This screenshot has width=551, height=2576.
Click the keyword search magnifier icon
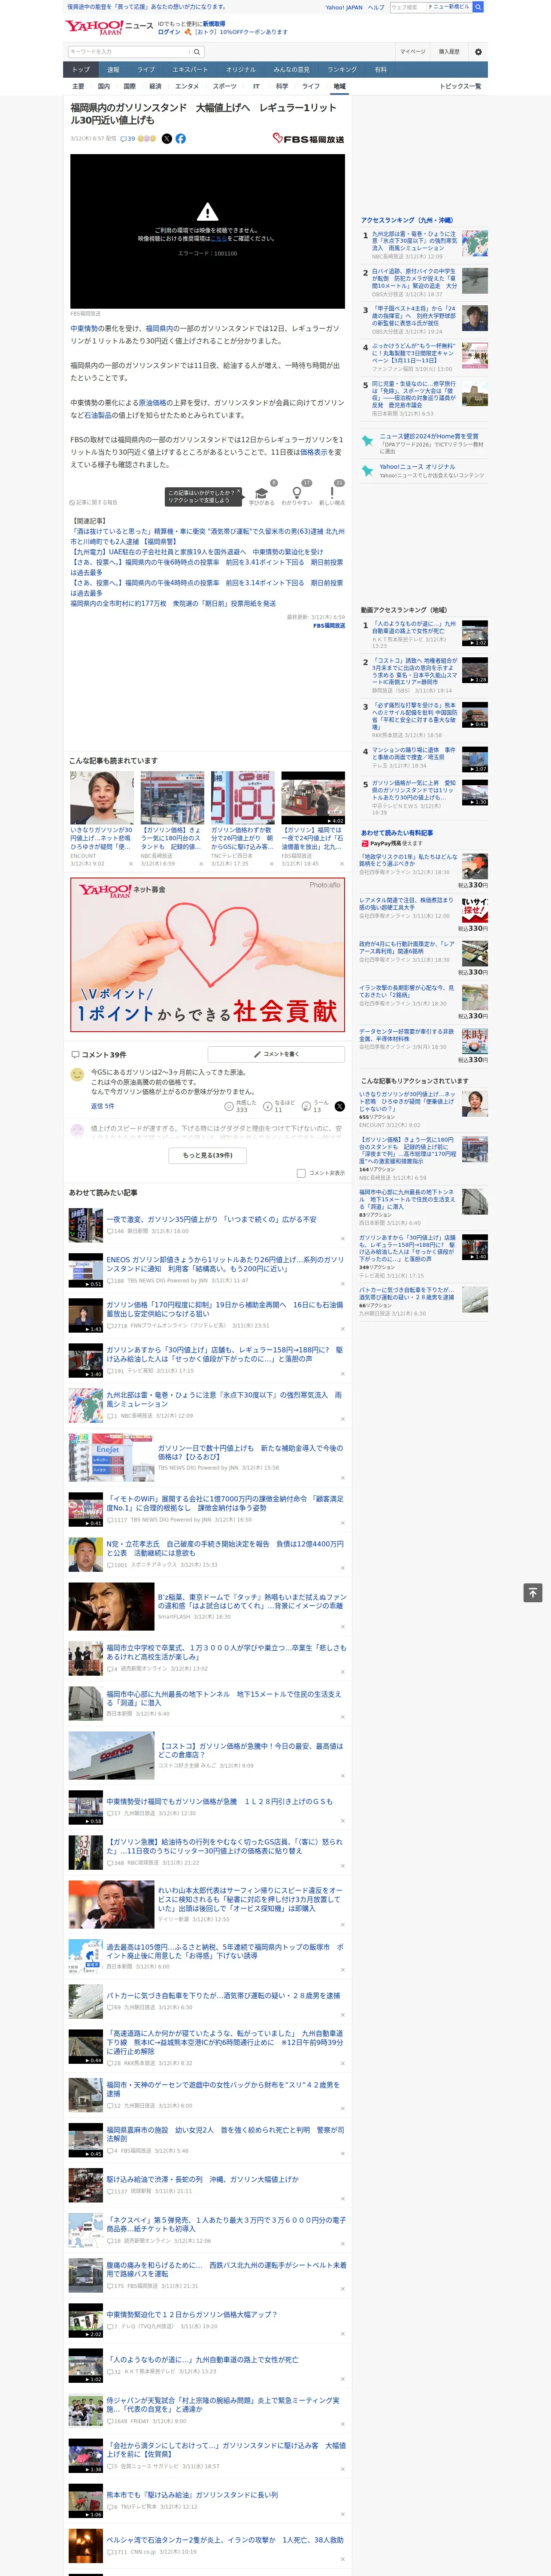(197, 51)
